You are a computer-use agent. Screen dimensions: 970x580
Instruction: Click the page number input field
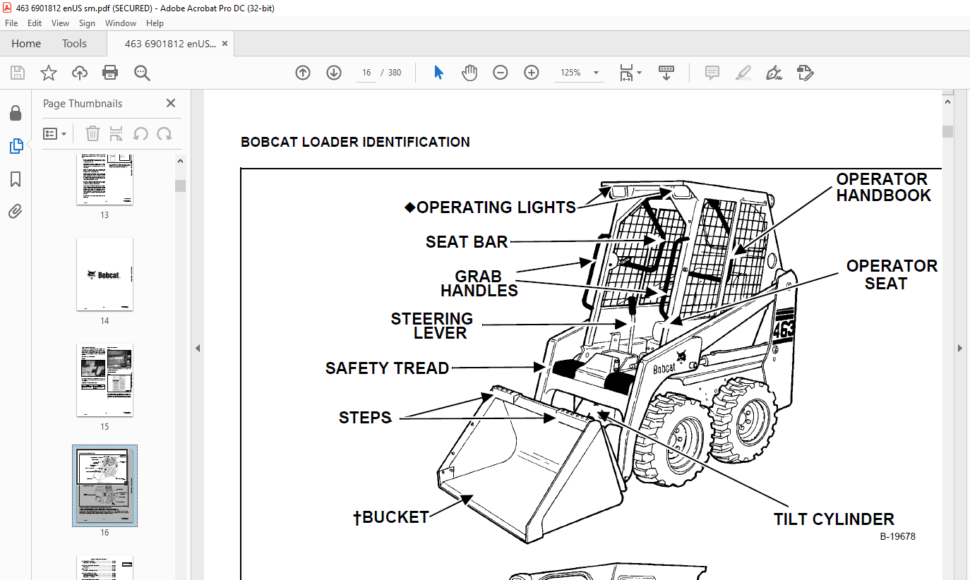[366, 73]
